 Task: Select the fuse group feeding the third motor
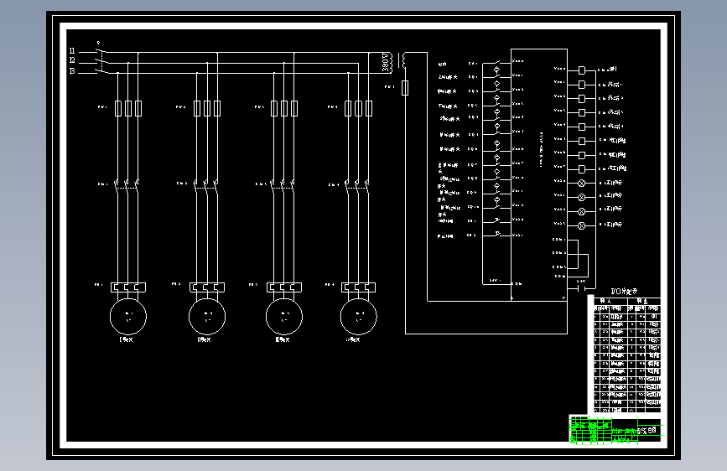[283, 108]
